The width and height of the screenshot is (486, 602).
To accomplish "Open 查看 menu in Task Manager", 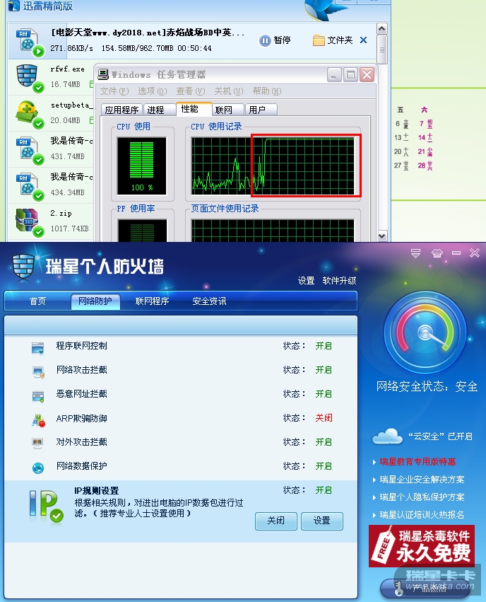I will tap(191, 91).
